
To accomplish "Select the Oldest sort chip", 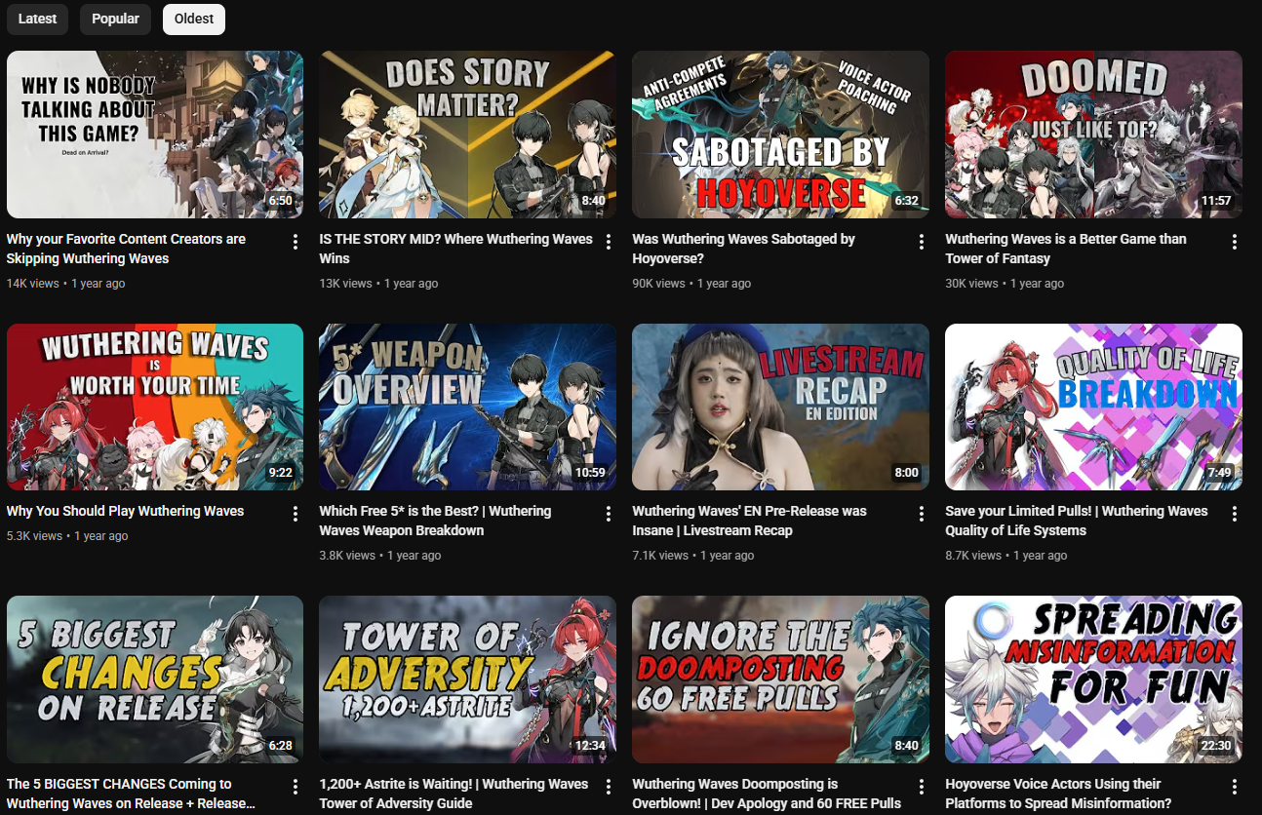I will click(x=194, y=19).
